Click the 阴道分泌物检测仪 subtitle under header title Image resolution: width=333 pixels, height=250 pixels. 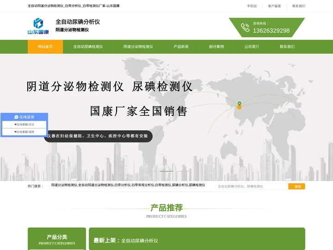coord(72,30)
